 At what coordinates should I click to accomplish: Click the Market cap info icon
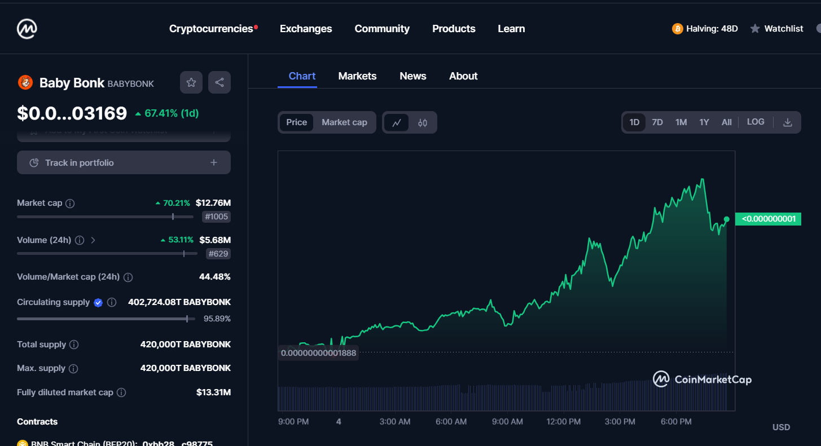[70, 204]
